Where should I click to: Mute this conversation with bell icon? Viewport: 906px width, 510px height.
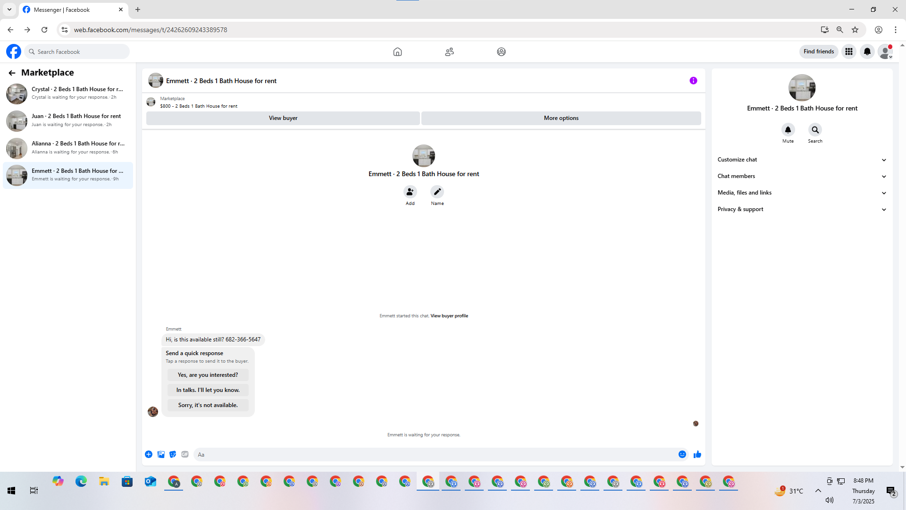pyautogui.click(x=788, y=130)
